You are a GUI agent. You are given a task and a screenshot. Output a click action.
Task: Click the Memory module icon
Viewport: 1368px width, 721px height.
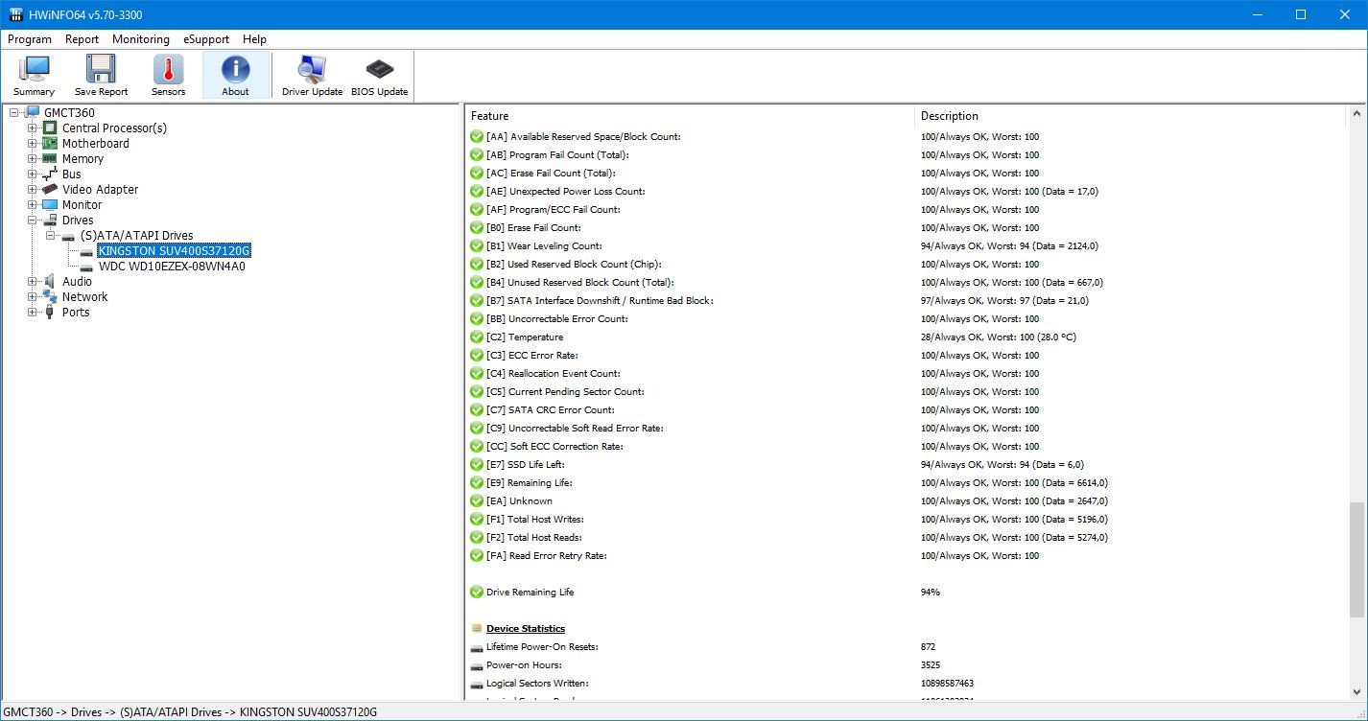coord(51,159)
